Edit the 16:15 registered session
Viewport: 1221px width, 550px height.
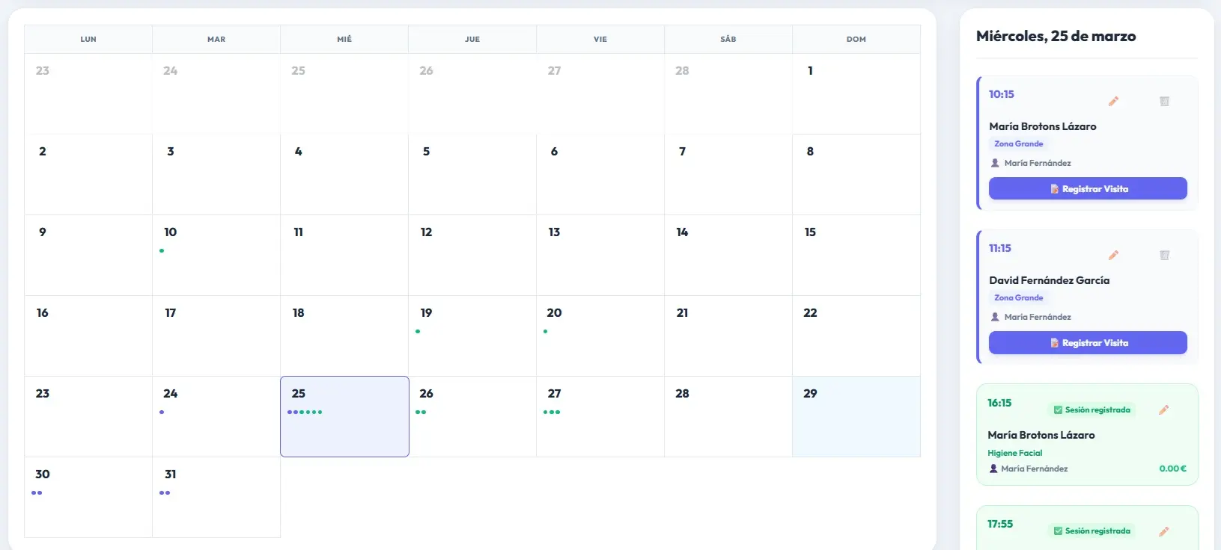tap(1163, 410)
